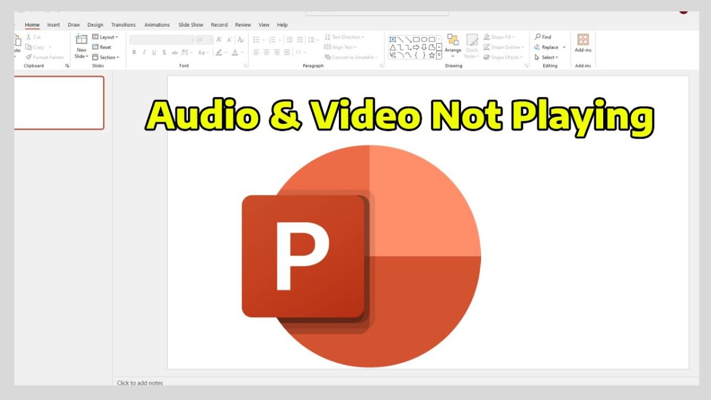Switch to the Slide Show ribbon tab
711x400 pixels.
(x=190, y=24)
